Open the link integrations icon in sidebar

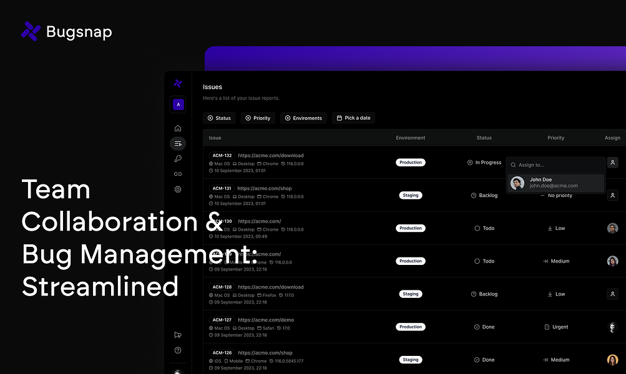tap(178, 174)
